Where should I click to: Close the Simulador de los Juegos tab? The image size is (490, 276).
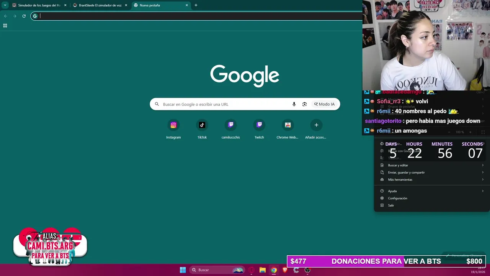[x=65, y=5]
